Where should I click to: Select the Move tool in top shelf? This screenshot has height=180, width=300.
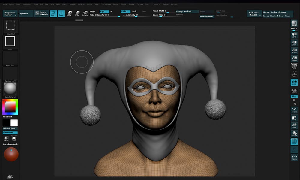pyautogui.click(x=69, y=13)
